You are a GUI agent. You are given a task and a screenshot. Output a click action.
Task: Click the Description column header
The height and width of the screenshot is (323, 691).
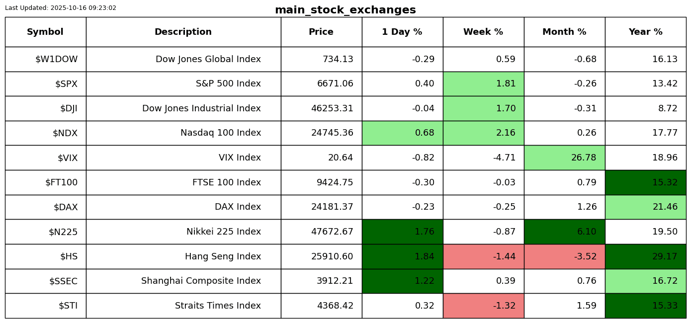point(183,32)
